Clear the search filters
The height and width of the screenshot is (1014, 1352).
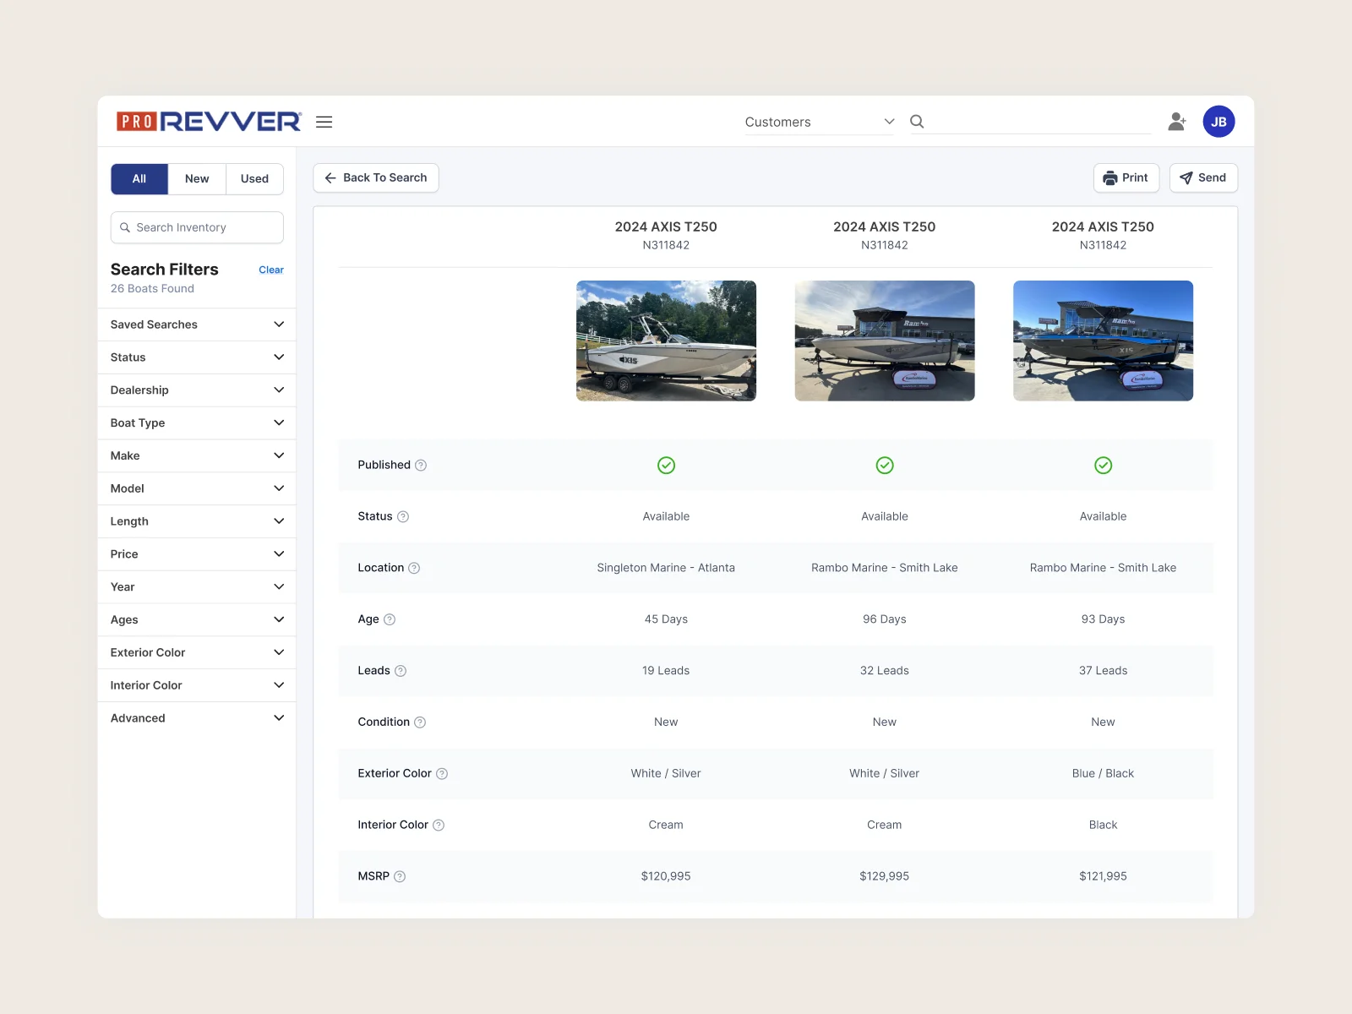270,270
